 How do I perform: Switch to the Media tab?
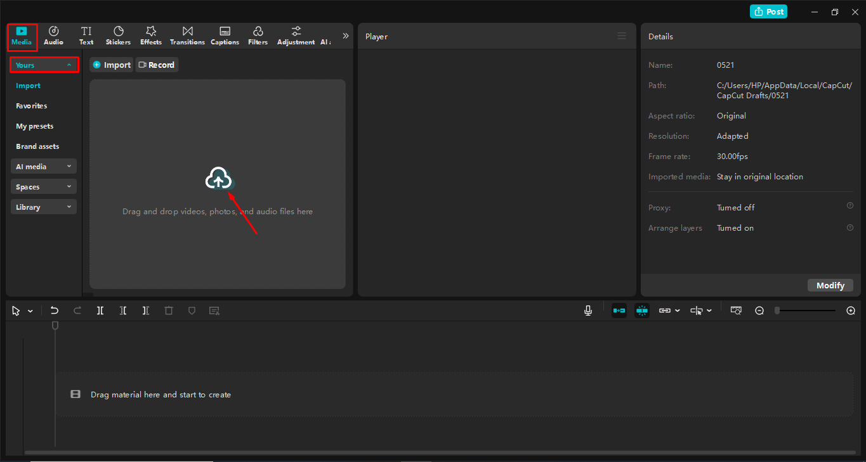point(22,35)
